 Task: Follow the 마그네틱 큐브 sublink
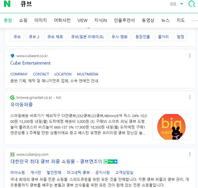click(78, 173)
